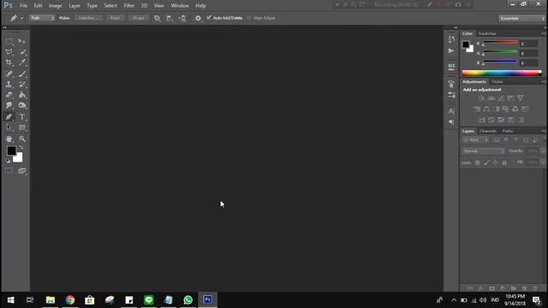
Task: Select the Eyedropper tool
Action: pos(22,62)
